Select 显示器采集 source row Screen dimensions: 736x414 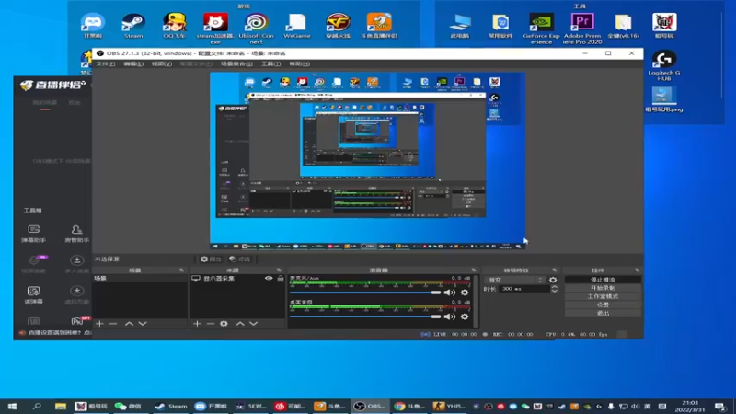click(237, 279)
